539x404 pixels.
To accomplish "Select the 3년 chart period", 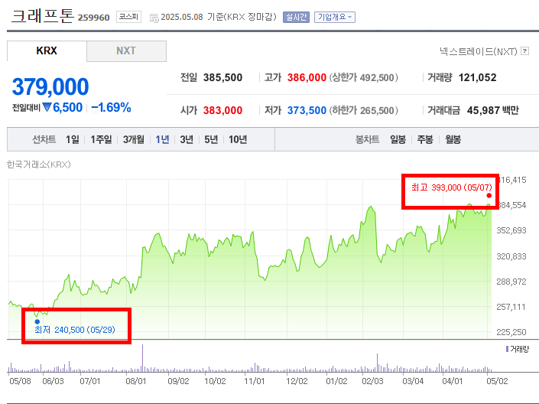I will [187, 139].
